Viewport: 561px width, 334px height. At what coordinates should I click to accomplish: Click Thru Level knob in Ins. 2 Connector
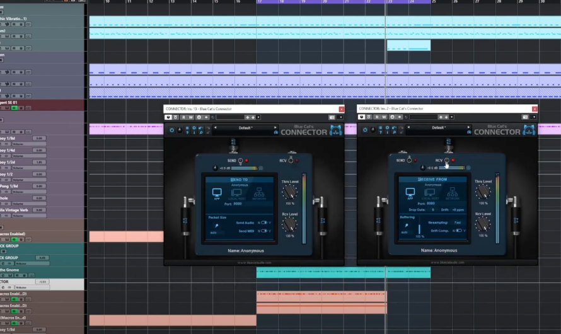(x=483, y=192)
